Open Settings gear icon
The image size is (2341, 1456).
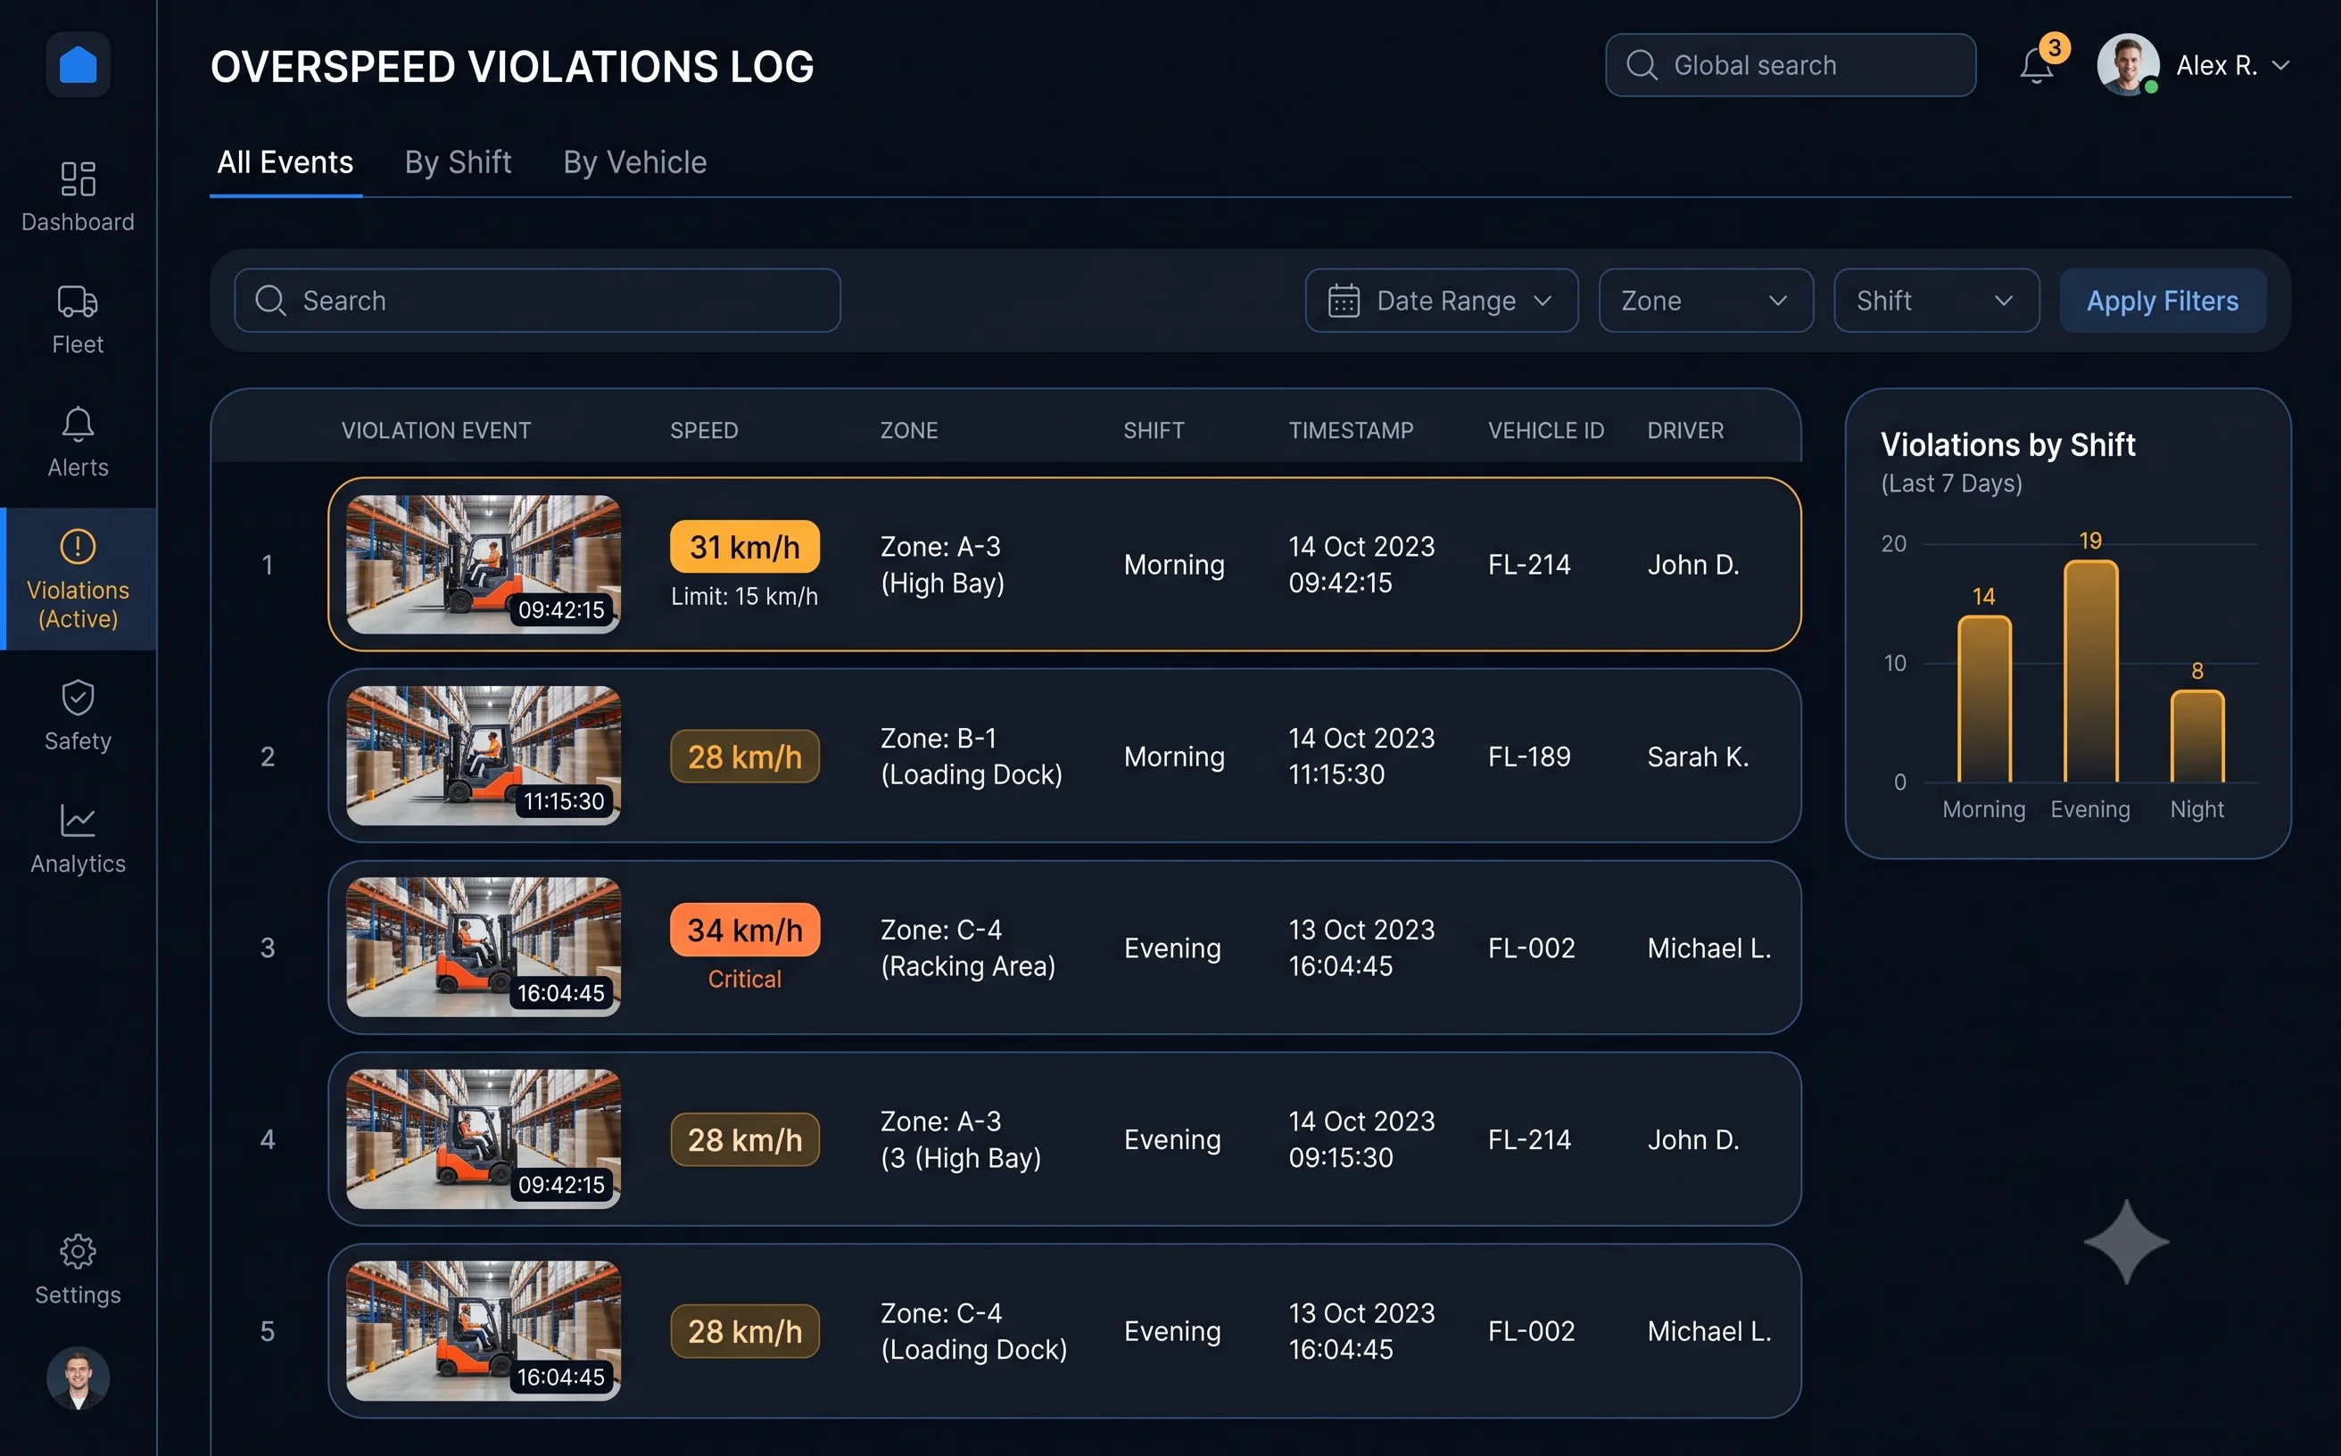78,1252
